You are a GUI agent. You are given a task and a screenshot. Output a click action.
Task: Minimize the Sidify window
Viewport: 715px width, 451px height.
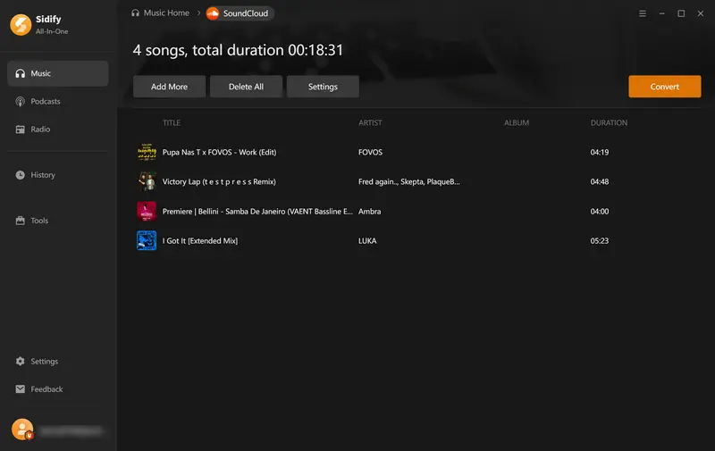(x=661, y=13)
